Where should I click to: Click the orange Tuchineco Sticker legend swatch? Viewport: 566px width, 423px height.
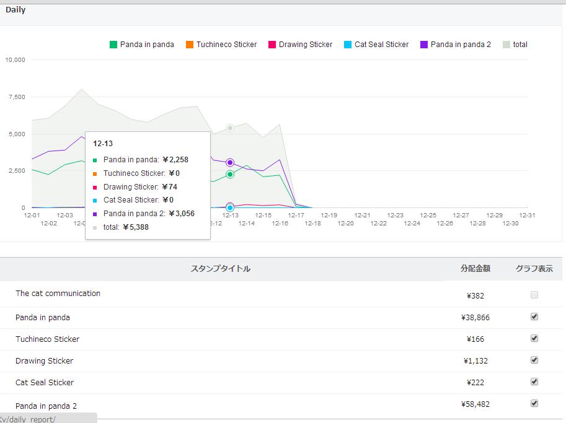click(190, 45)
